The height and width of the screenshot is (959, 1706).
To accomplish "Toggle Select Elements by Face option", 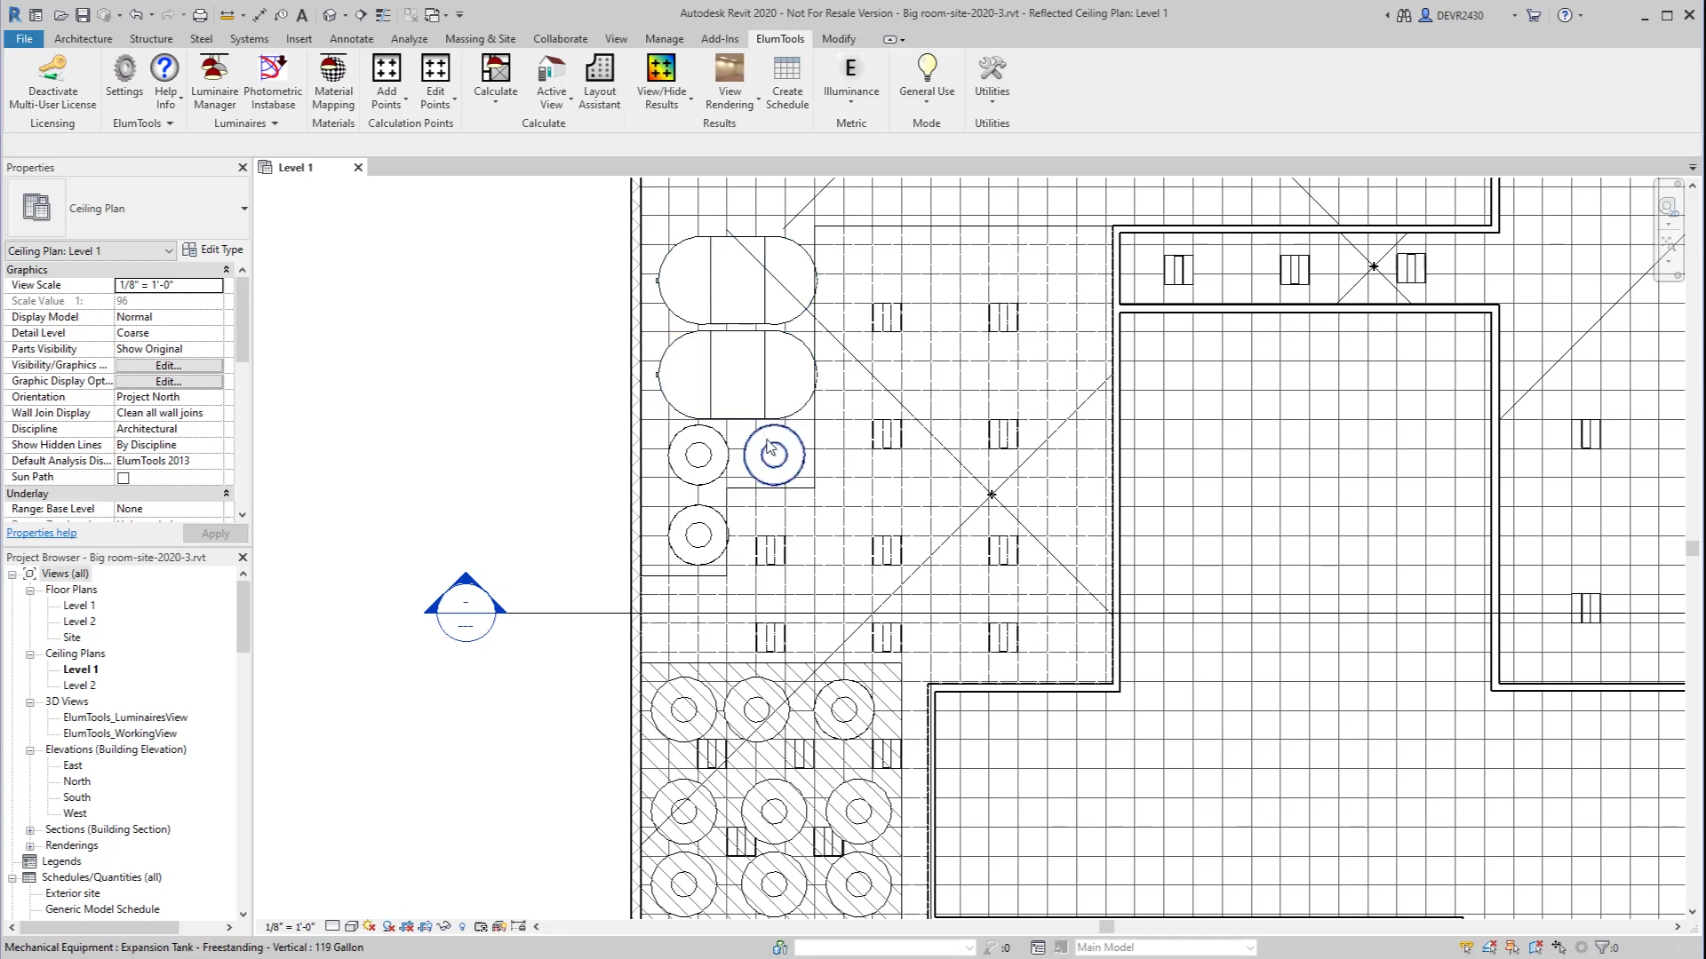I will pos(1535,947).
